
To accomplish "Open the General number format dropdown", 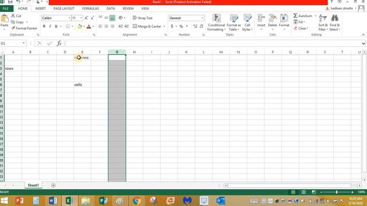I will coord(202,18).
